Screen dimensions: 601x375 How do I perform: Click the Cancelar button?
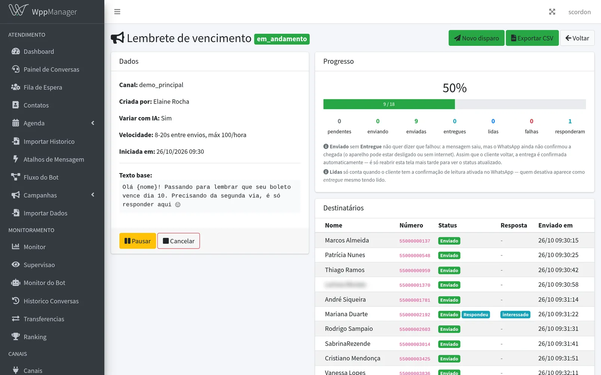pyautogui.click(x=178, y=241)
